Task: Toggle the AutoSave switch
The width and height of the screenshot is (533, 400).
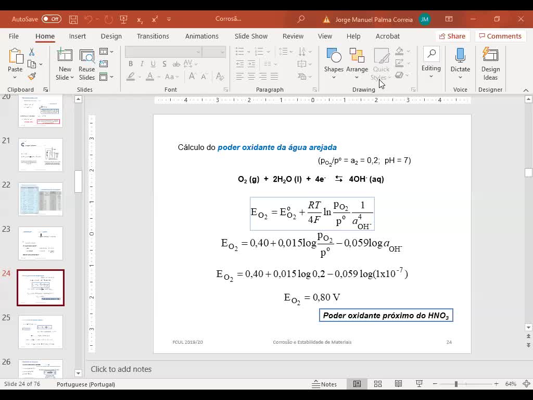Action: click(x=51, y=19)
